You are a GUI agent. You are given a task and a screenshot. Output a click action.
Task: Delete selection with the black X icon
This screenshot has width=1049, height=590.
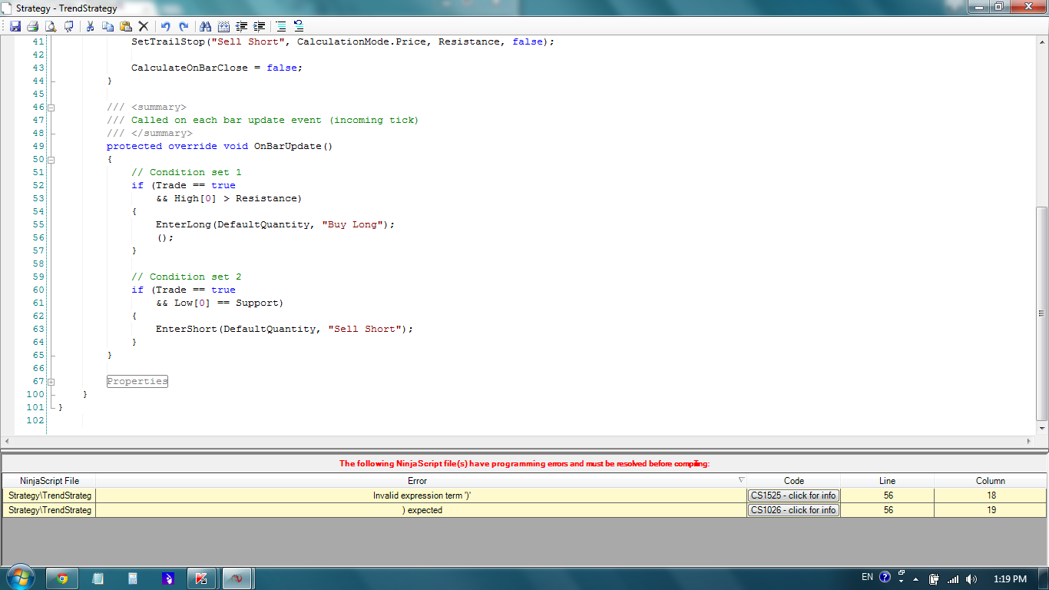coord(144,26)
